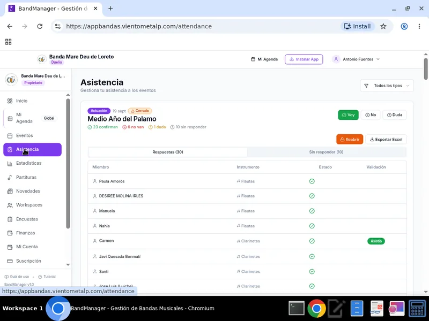
Task: Click the page vertical scrollbar
Action: tap(425, 69)
